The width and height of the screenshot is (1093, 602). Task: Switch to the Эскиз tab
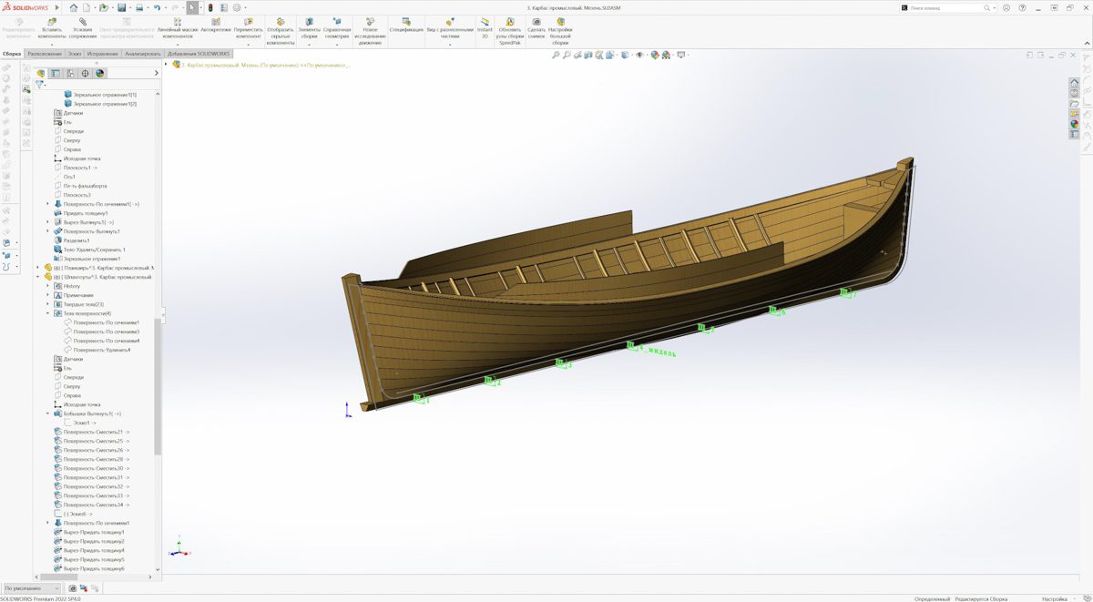pos(74,54)
